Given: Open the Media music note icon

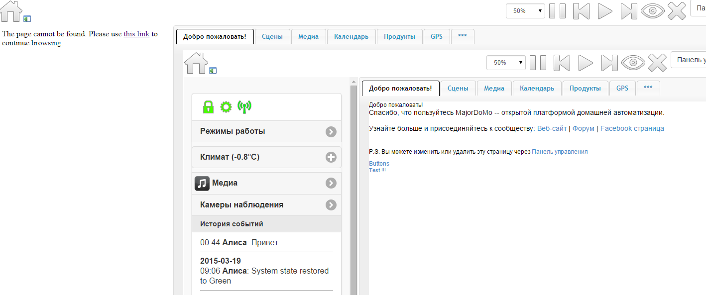Looking at the screenshot, I should [202, 183].
